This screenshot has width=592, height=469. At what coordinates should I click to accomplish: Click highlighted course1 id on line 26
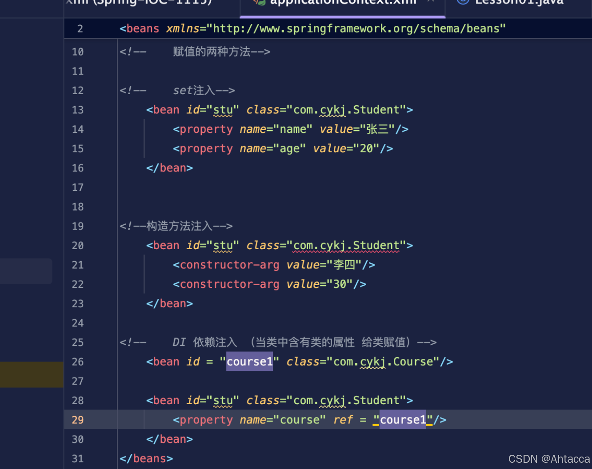pos(249,362)
